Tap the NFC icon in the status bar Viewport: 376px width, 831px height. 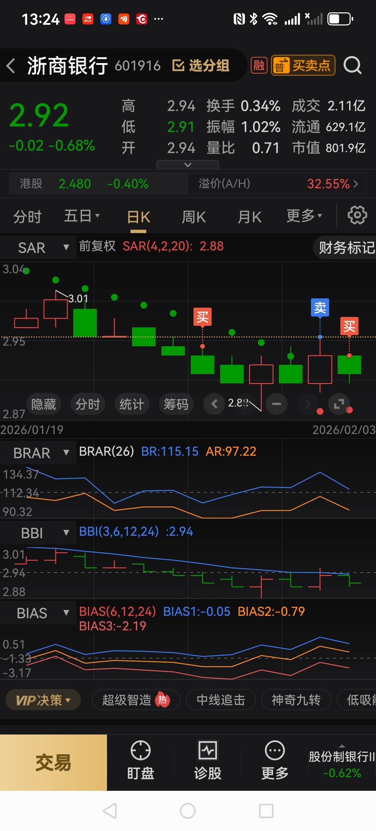239,19
